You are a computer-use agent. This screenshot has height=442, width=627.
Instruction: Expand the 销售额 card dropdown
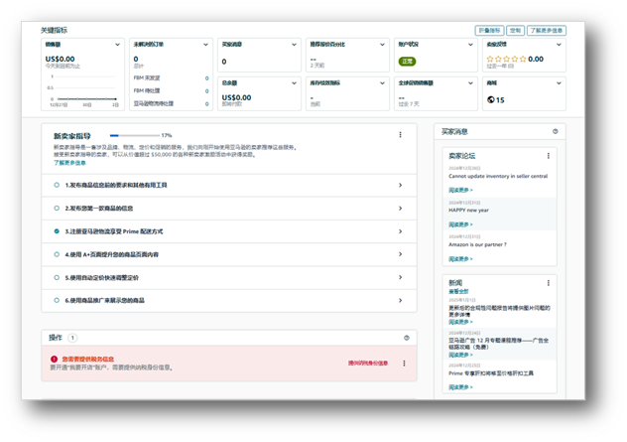point(118,45)
